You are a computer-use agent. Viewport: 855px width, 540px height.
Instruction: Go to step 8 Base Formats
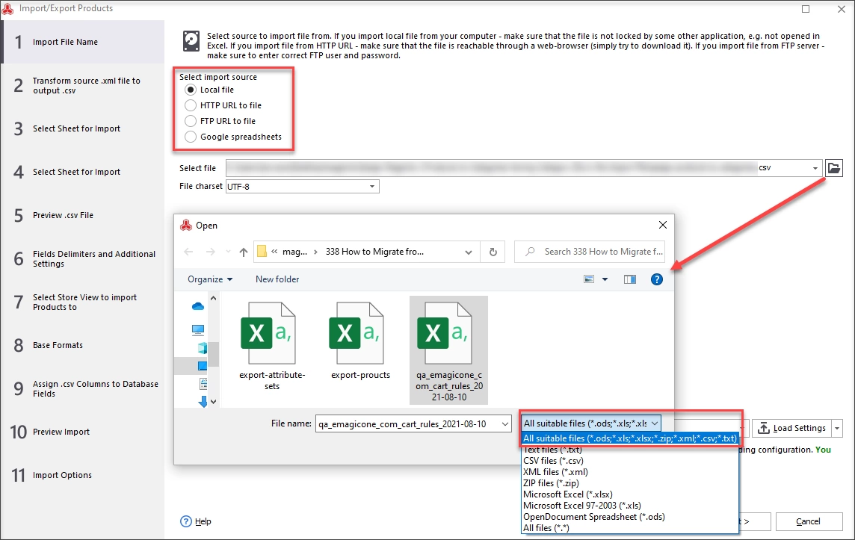tap(83, 346)
